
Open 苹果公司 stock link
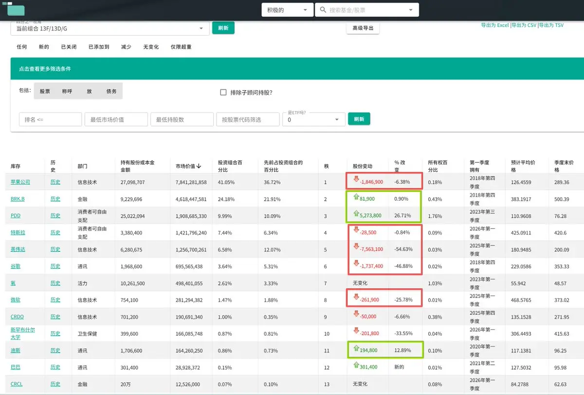point(20,182)
